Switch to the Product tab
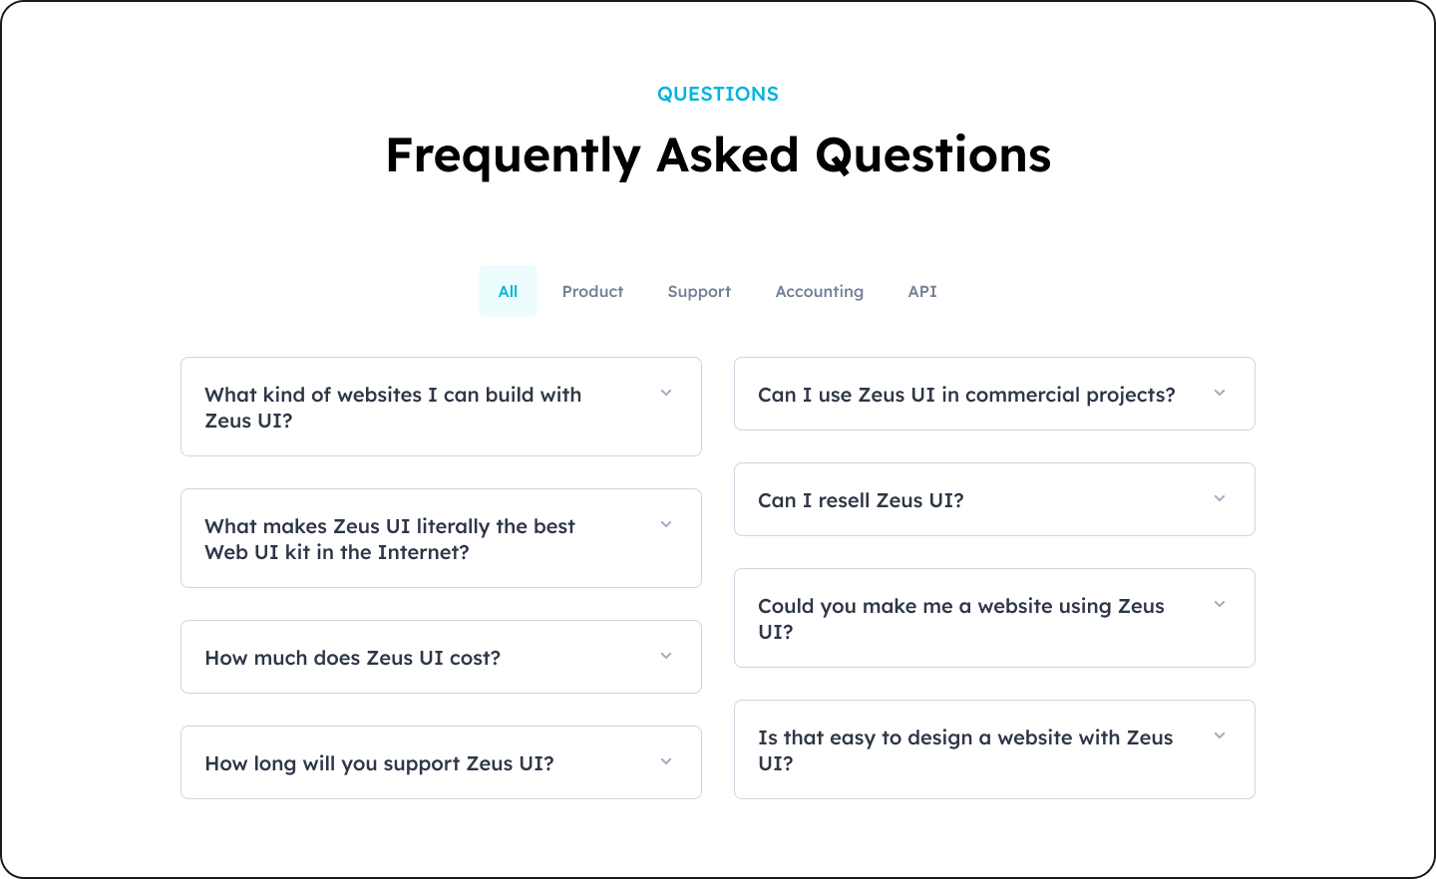 (x=592, y=291)
